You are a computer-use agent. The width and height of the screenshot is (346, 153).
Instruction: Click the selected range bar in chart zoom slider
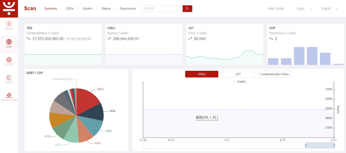click(320, 146)
